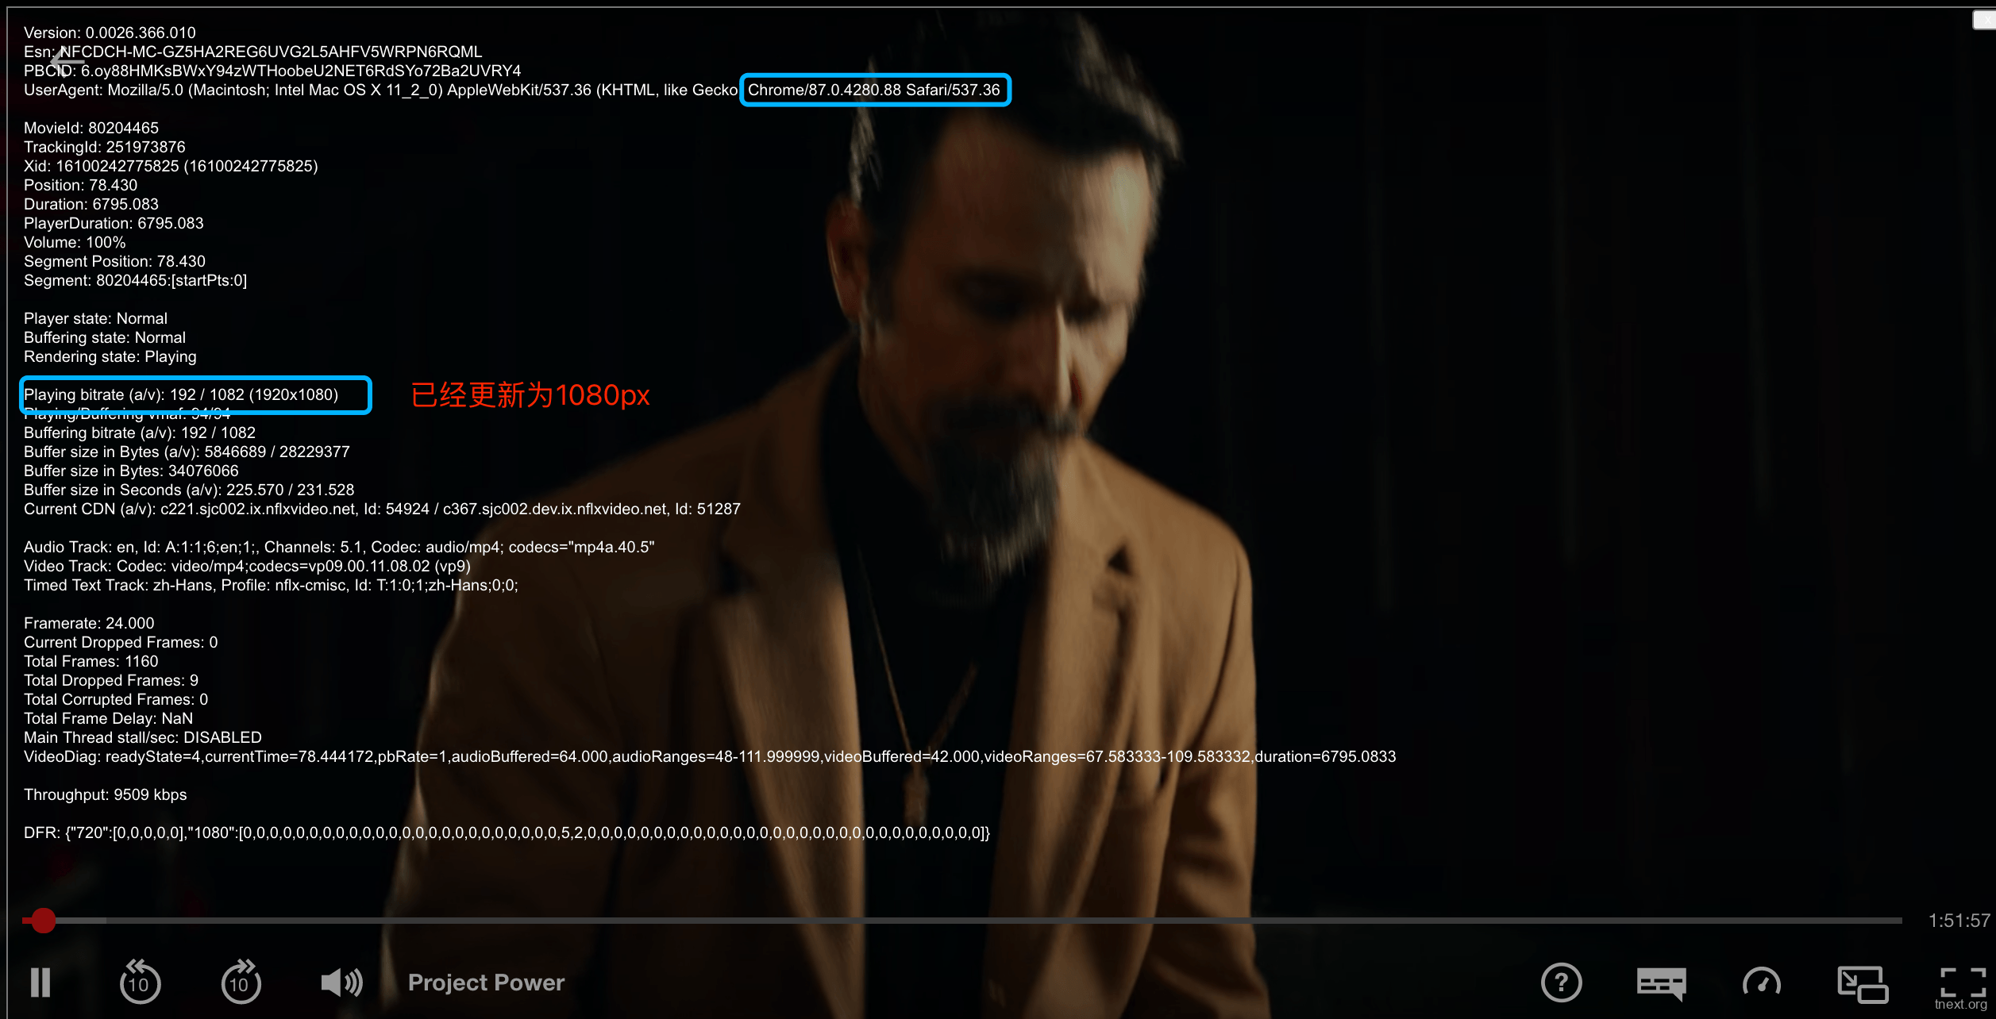Click Buffer size in Seconds line
Image resolution: width=1996 pixels, height=1019 pixels.
point(189,490)
